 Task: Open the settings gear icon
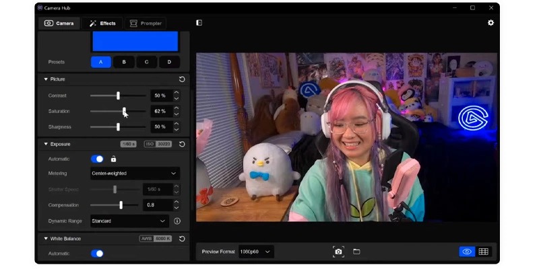(x=490, y=23)
